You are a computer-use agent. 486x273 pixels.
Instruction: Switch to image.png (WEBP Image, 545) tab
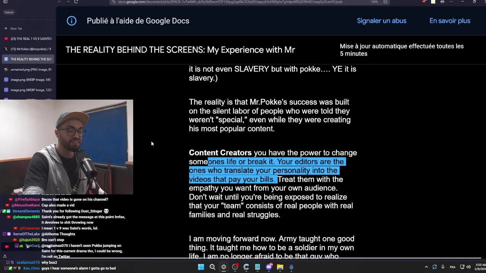28,80
